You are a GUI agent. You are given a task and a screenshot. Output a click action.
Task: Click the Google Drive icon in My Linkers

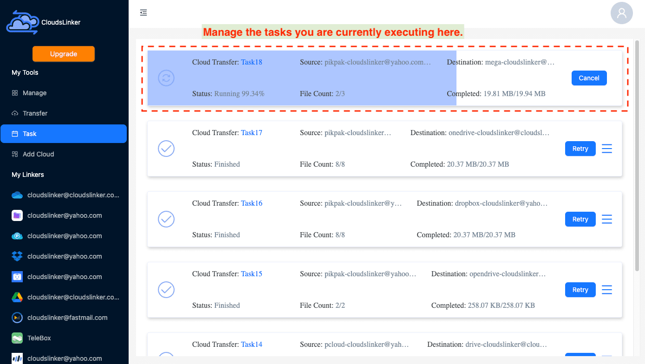coord(17,297)
